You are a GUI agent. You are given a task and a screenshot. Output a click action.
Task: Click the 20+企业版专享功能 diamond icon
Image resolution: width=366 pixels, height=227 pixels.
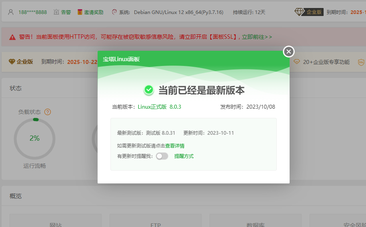pos(296,62)
